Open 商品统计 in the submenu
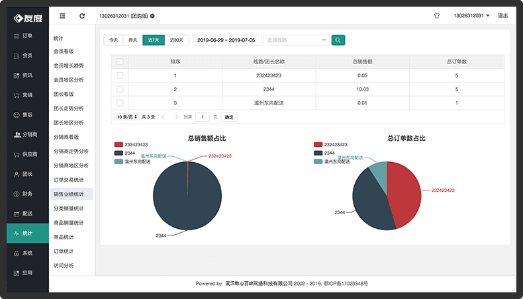 coord(64,237)
